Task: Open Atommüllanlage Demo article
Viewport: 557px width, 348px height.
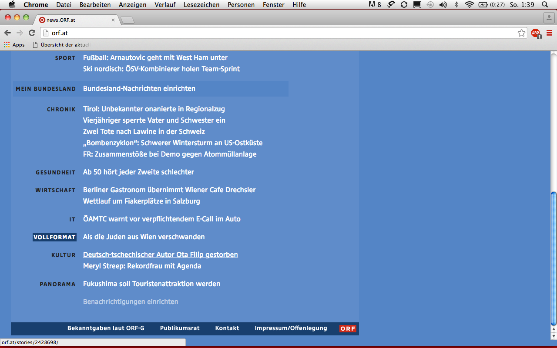Action: pos(170,154)
